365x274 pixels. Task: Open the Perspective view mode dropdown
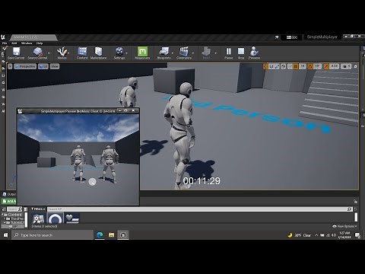(25, 66)
